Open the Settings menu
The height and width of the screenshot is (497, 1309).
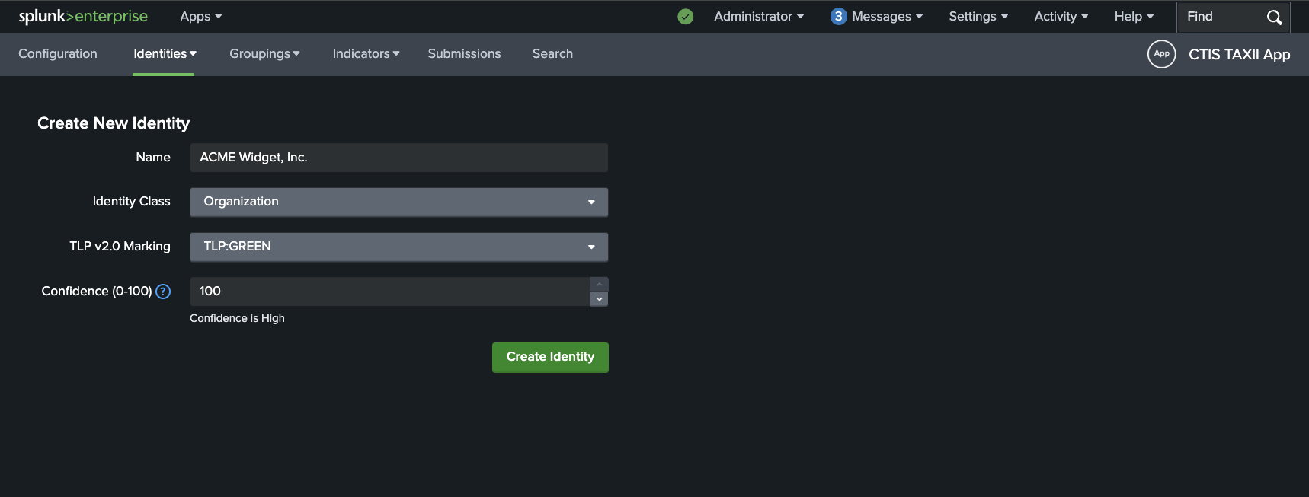click(x=978, y=17)
